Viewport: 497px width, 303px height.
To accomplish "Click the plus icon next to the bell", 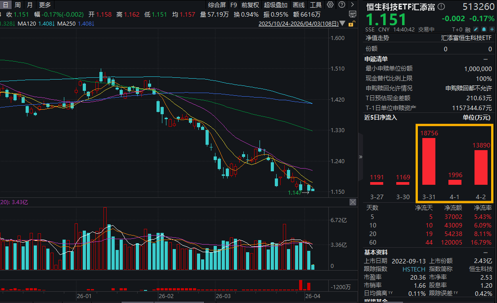I will point(493,29).
